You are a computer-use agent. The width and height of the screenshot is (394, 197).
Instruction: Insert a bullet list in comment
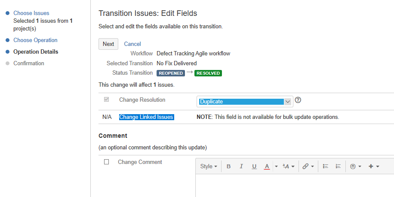[326, 167]
